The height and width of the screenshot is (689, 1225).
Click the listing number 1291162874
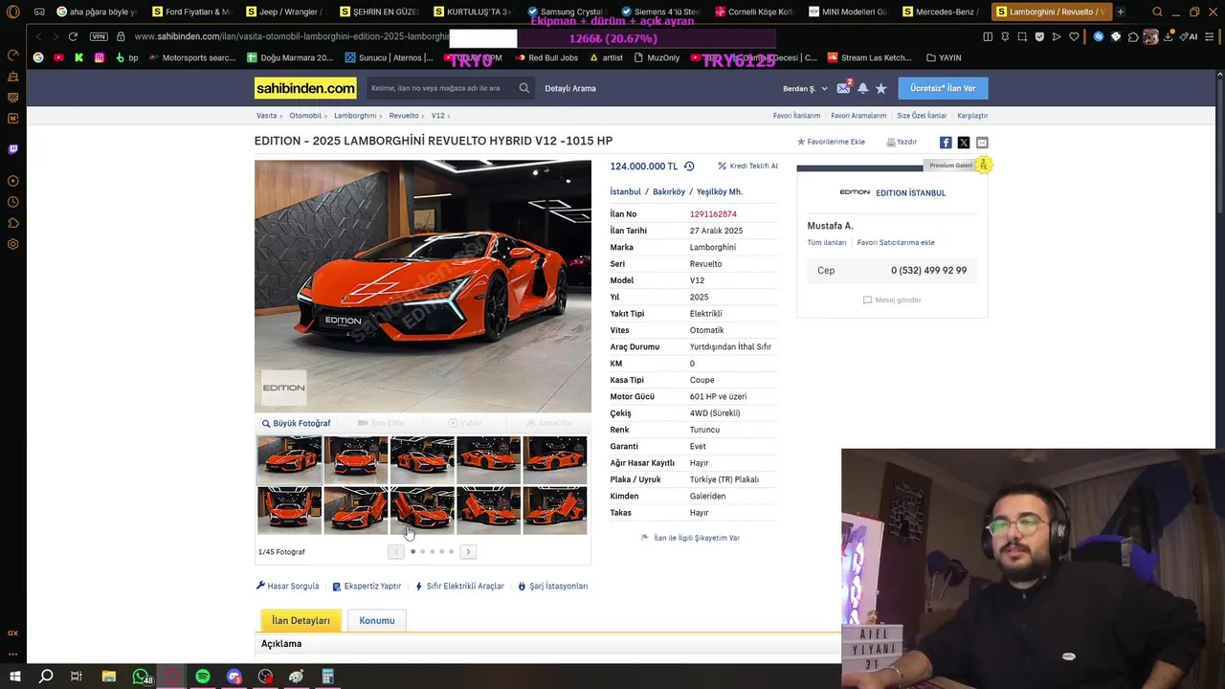[x=713, y=214]
